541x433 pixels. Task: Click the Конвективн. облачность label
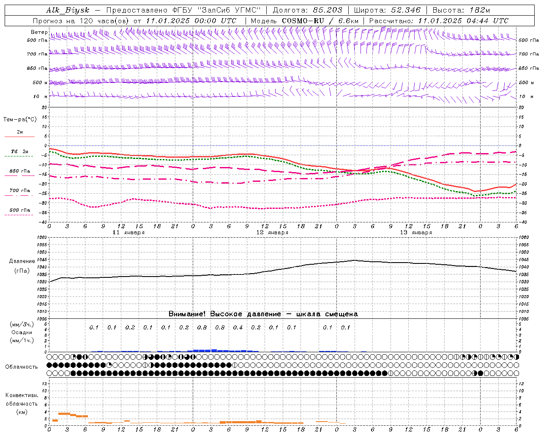tap(22, 400)
